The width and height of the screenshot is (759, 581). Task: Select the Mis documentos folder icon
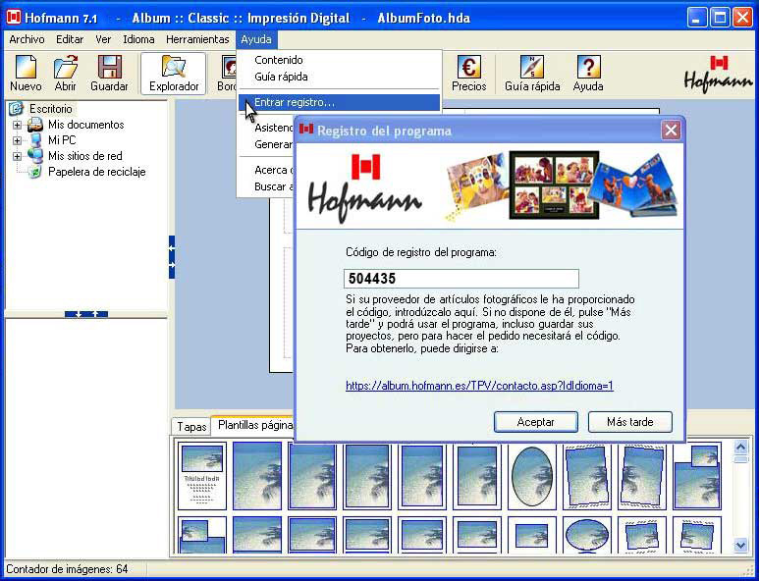coord(35,125)
